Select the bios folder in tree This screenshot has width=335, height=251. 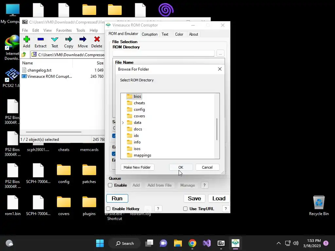134,96
